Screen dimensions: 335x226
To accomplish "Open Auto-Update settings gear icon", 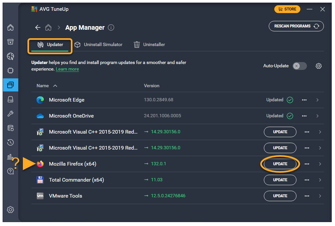I will [319, 66].
